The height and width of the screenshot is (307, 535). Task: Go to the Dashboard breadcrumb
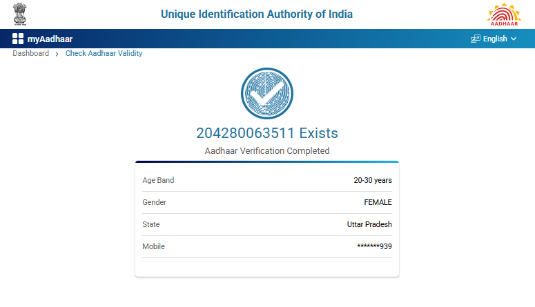click(30, 53)
